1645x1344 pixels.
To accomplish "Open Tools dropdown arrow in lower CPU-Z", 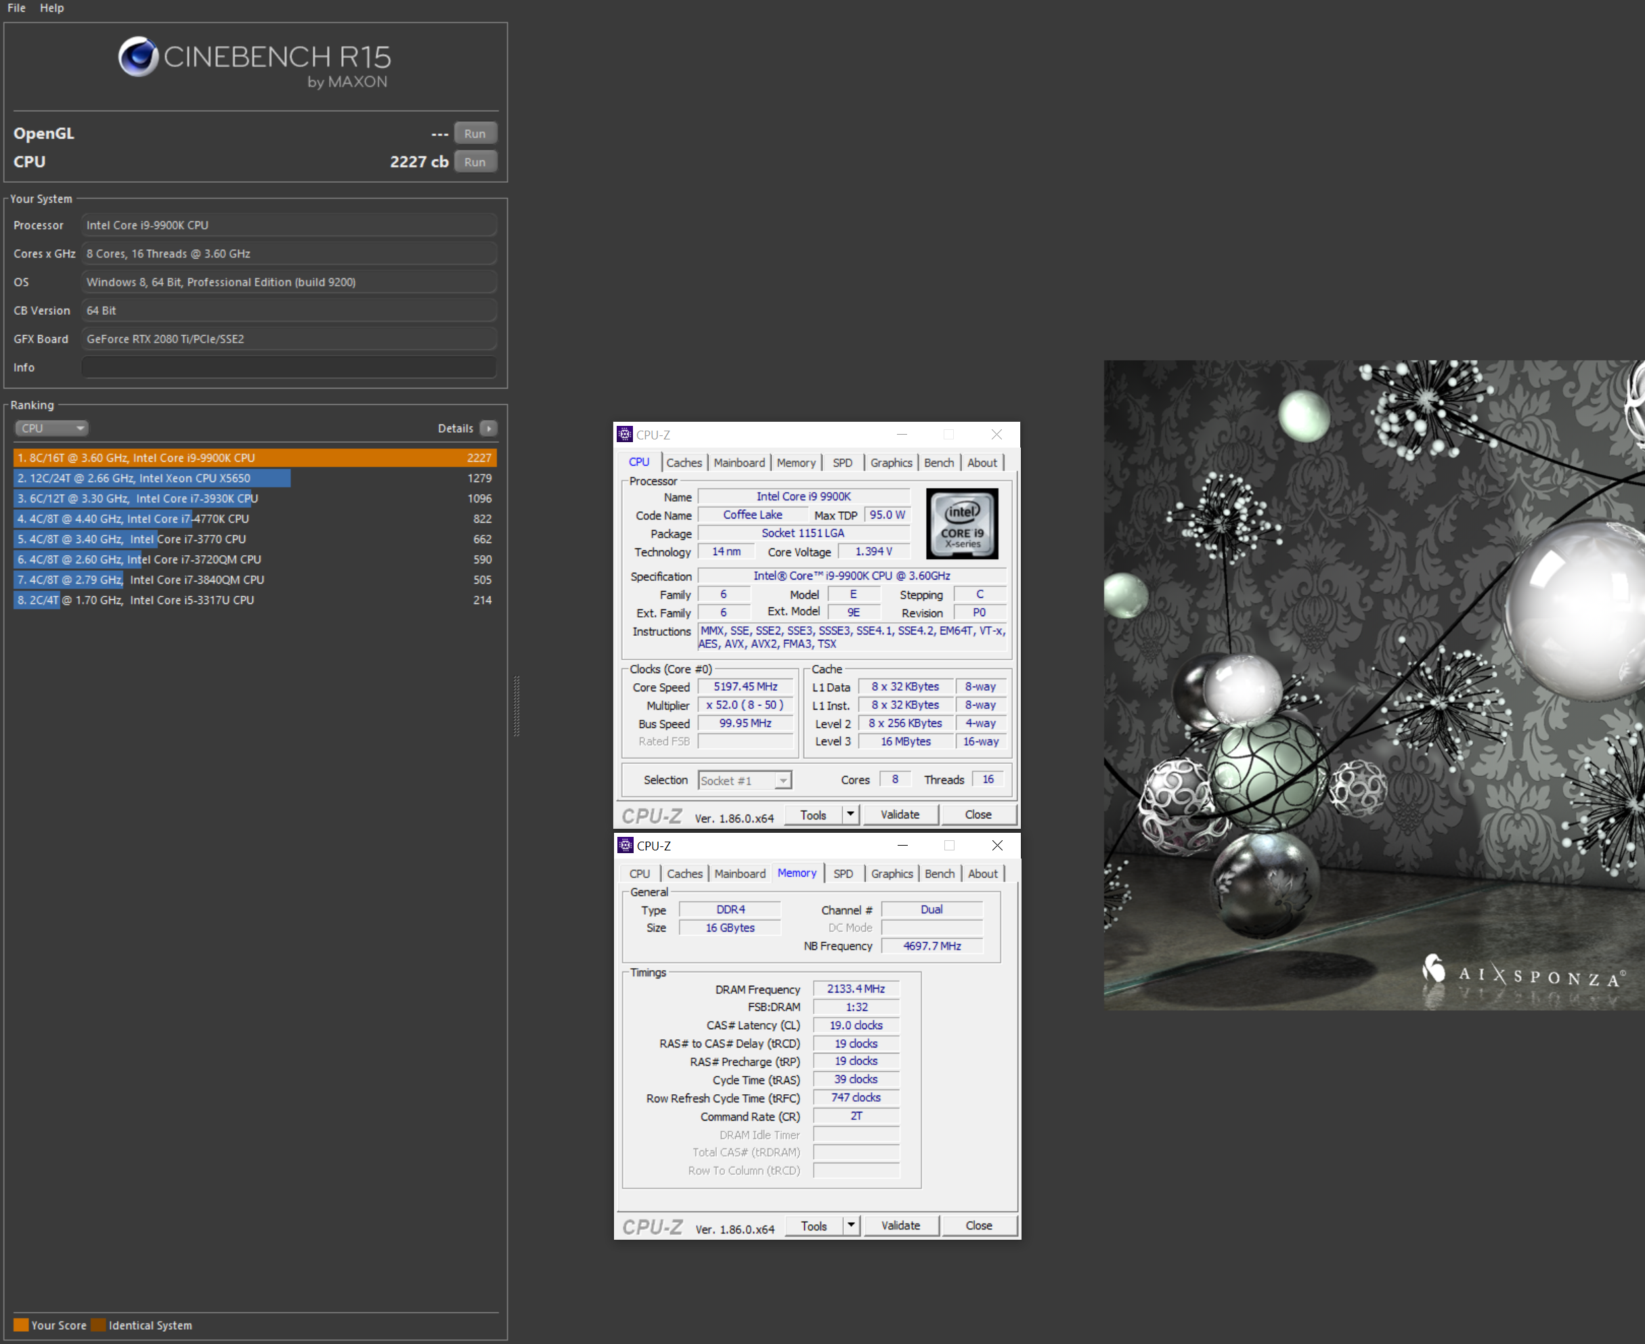I will (852, 1226).
